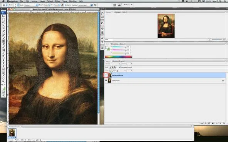
Task: Open the Sample dropdown in options bar
Action: click(x=85, y=5)
